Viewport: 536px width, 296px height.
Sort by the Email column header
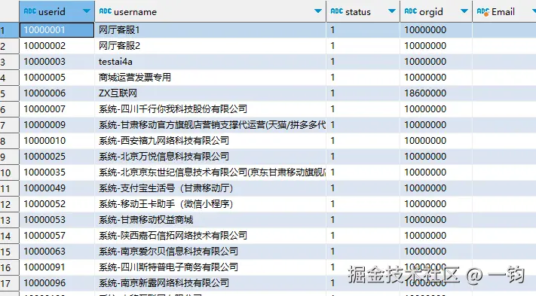click(503, 11)
